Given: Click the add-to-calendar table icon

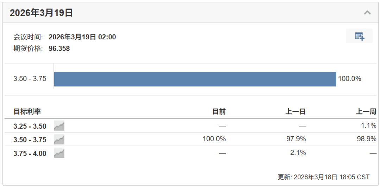Looking at the screenshot, I should click(x=359, y=36).
